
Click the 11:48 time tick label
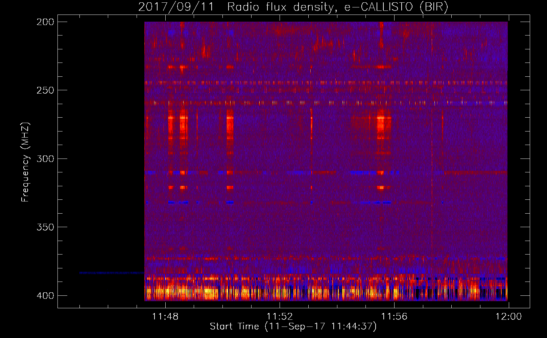pyautogui.click(x=165, y=317)
